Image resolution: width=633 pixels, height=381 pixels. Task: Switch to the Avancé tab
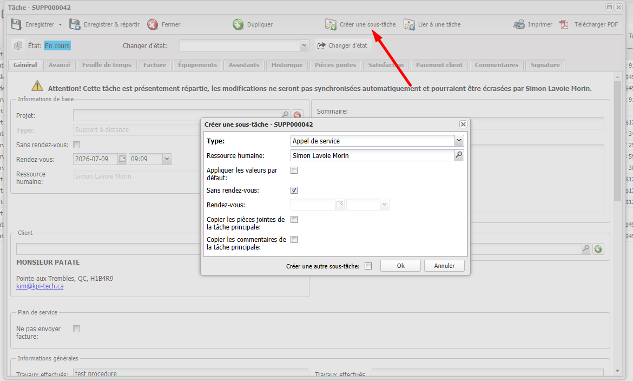(60, 65)
